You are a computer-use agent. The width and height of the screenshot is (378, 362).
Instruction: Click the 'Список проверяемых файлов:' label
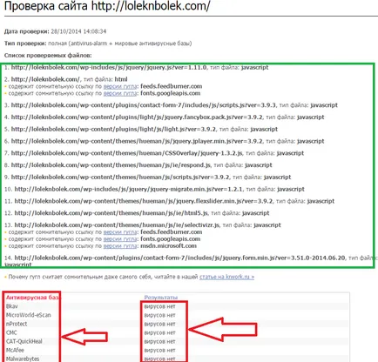tap(48, 56)
